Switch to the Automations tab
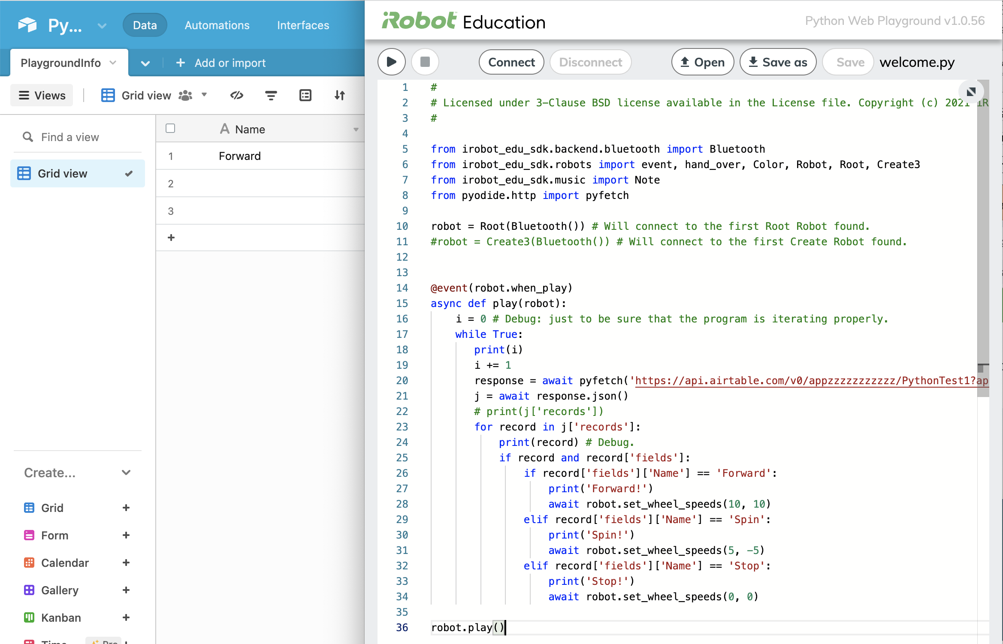1003x644 pixels. click(217, 25)
